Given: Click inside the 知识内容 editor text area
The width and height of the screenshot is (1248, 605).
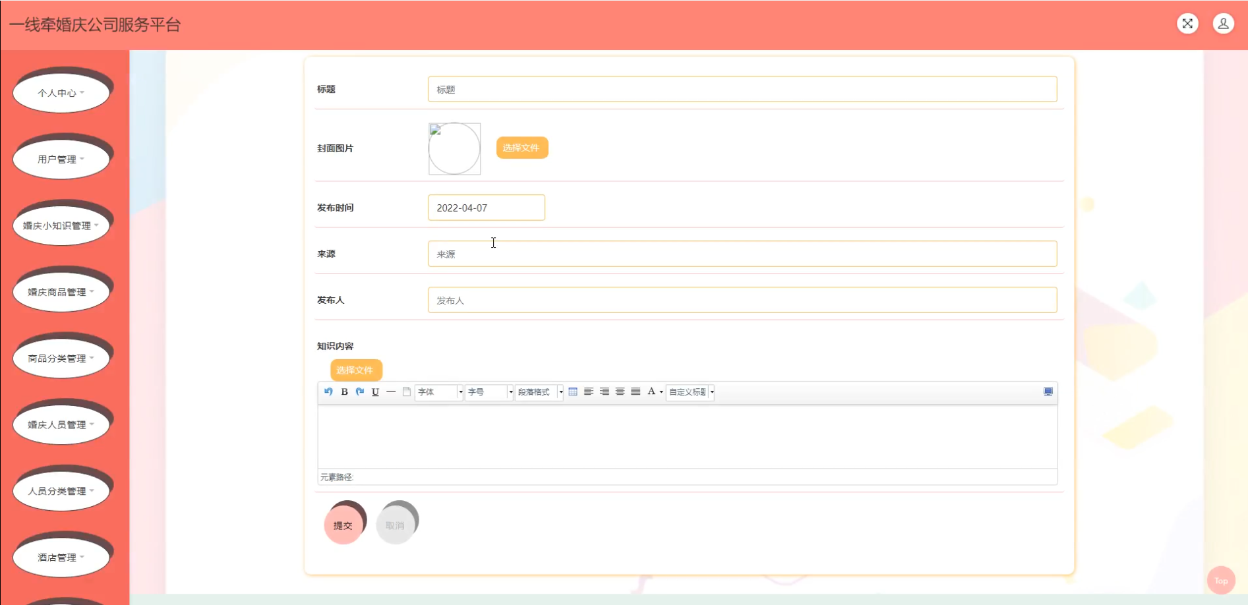Looking at the screenshot, I should click(x=688, y=436).
